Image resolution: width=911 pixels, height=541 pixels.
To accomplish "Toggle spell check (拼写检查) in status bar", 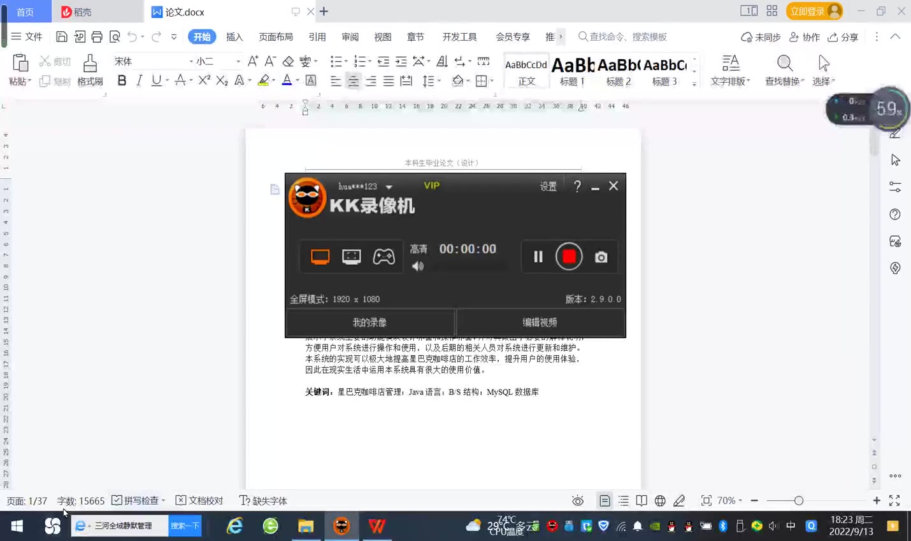I will (138, 501).
